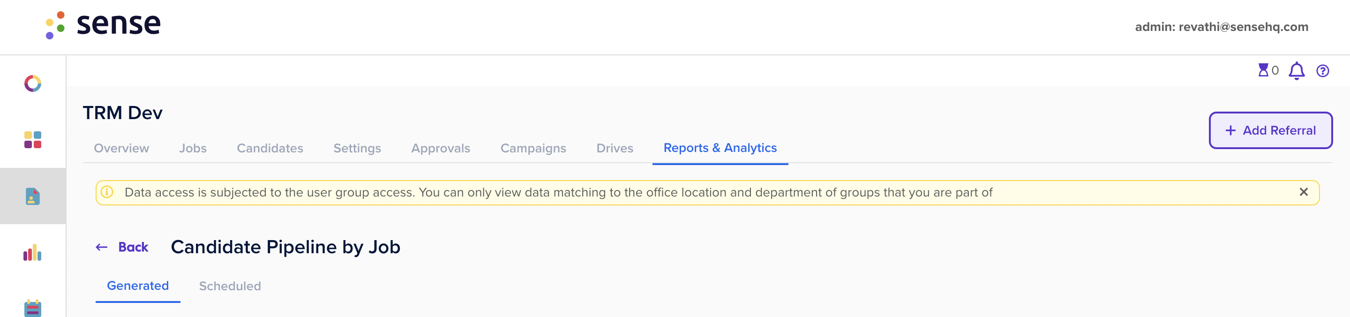This screenshot has width=1350, height=317.
Task: Go to the Candidates tab
Action: click(270, 148)
